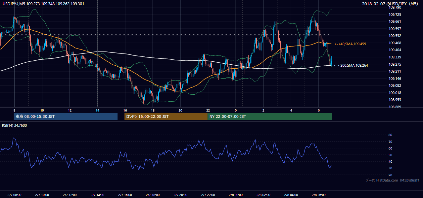Select the 2/8 02:00 date label
The width and height of the screenshot is (423, 198).
(x=263, y=195)
